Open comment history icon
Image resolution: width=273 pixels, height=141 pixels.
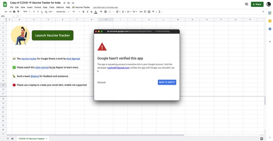click(246, 4)
